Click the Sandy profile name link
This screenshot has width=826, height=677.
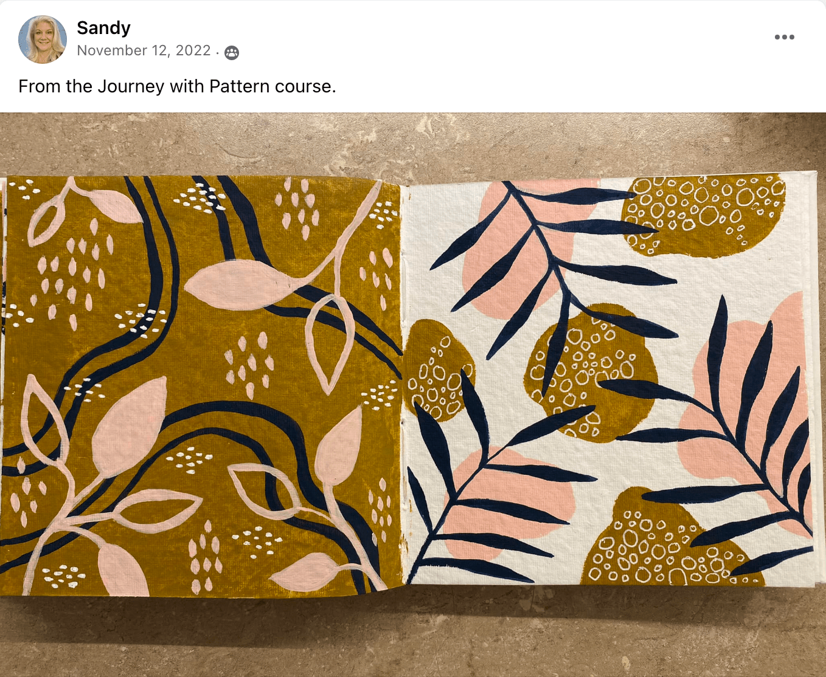[103, 28]
